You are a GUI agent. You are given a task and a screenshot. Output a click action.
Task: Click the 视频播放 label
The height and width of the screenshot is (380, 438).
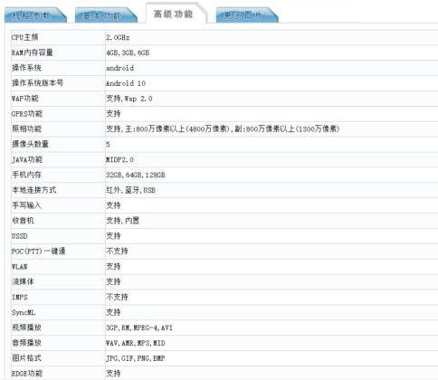(x=26, y=328)
